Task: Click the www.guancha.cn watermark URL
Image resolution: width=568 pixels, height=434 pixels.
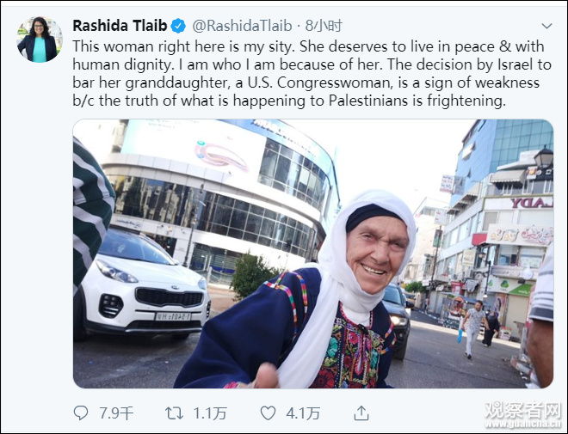Action: [x=522, y=425]
